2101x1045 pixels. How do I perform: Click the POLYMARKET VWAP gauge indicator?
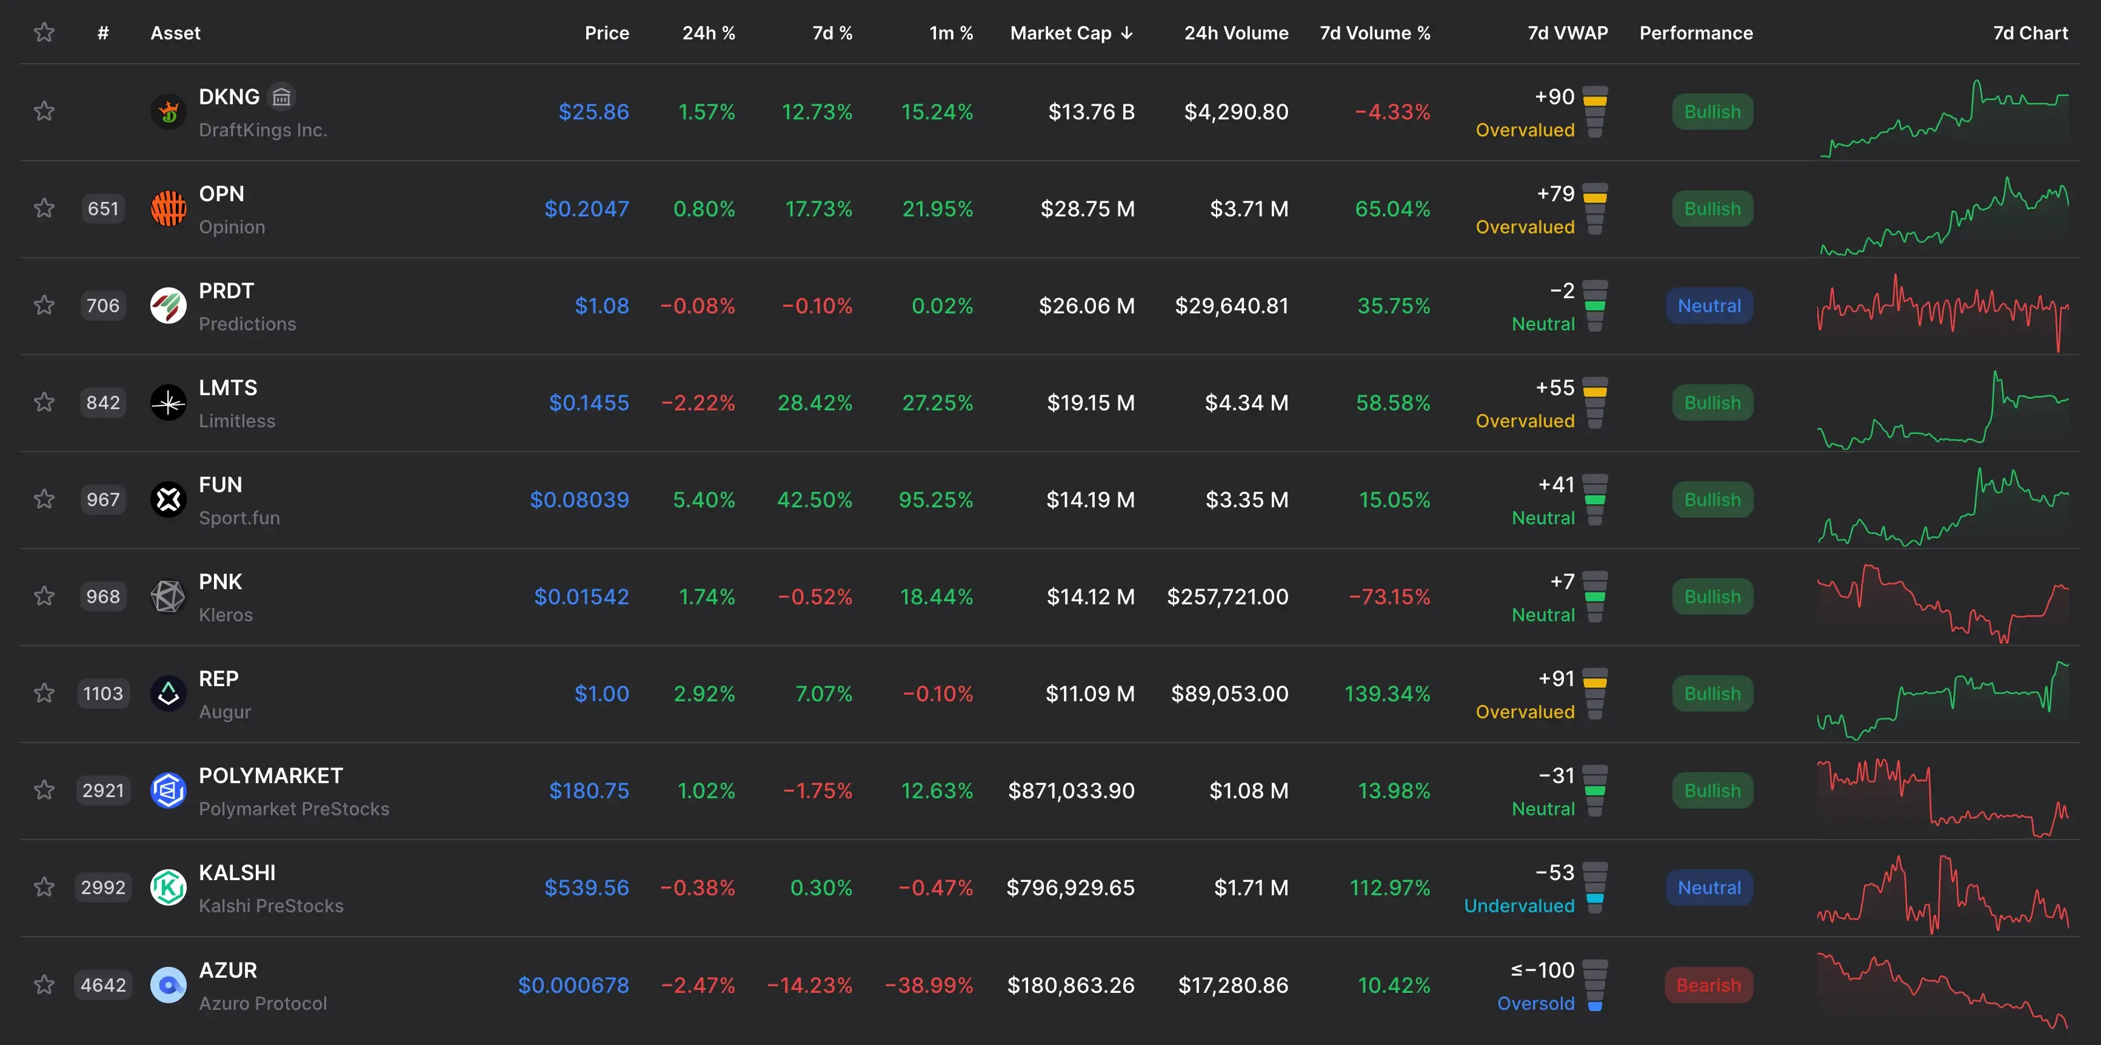tap(1594, 790)
